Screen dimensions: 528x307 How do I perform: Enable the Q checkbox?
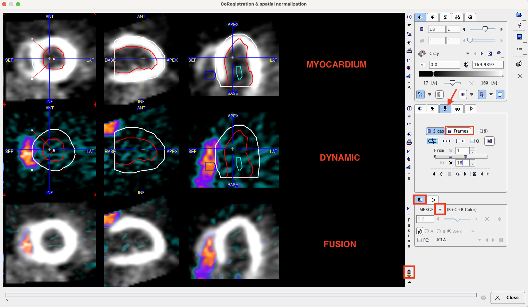pyautogui.click(x=472, y=141)
